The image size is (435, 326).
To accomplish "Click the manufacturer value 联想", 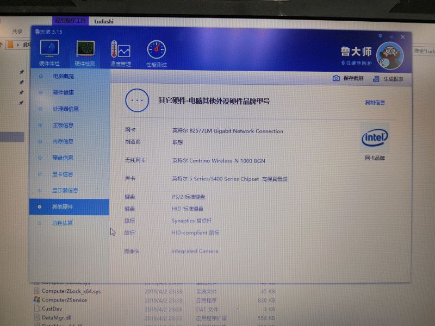I will [178, 142].
